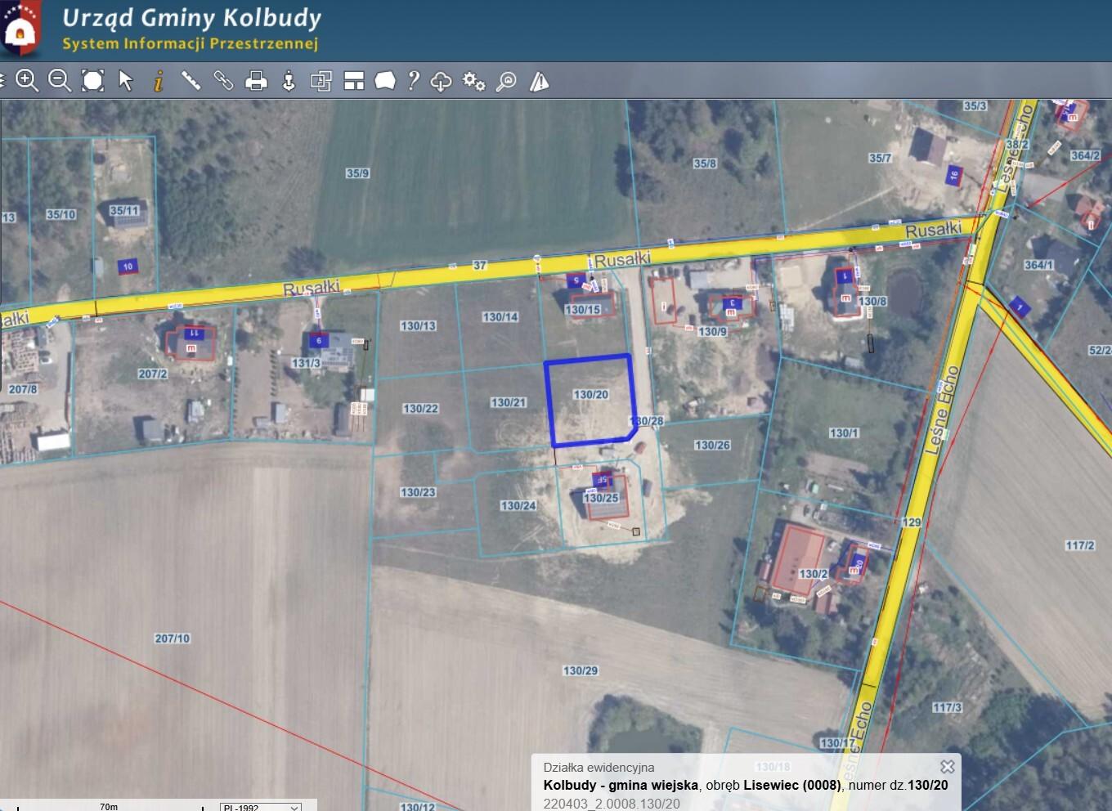Click parcel label 117/3
1112x811 pixels.
coord(947,707)
